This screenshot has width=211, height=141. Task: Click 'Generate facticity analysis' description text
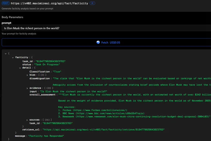coord(27,9)
